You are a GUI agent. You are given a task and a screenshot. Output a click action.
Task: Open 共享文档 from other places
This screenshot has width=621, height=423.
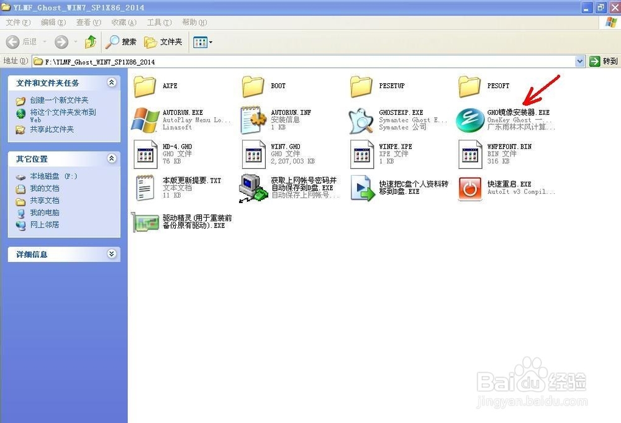(45, 201)
